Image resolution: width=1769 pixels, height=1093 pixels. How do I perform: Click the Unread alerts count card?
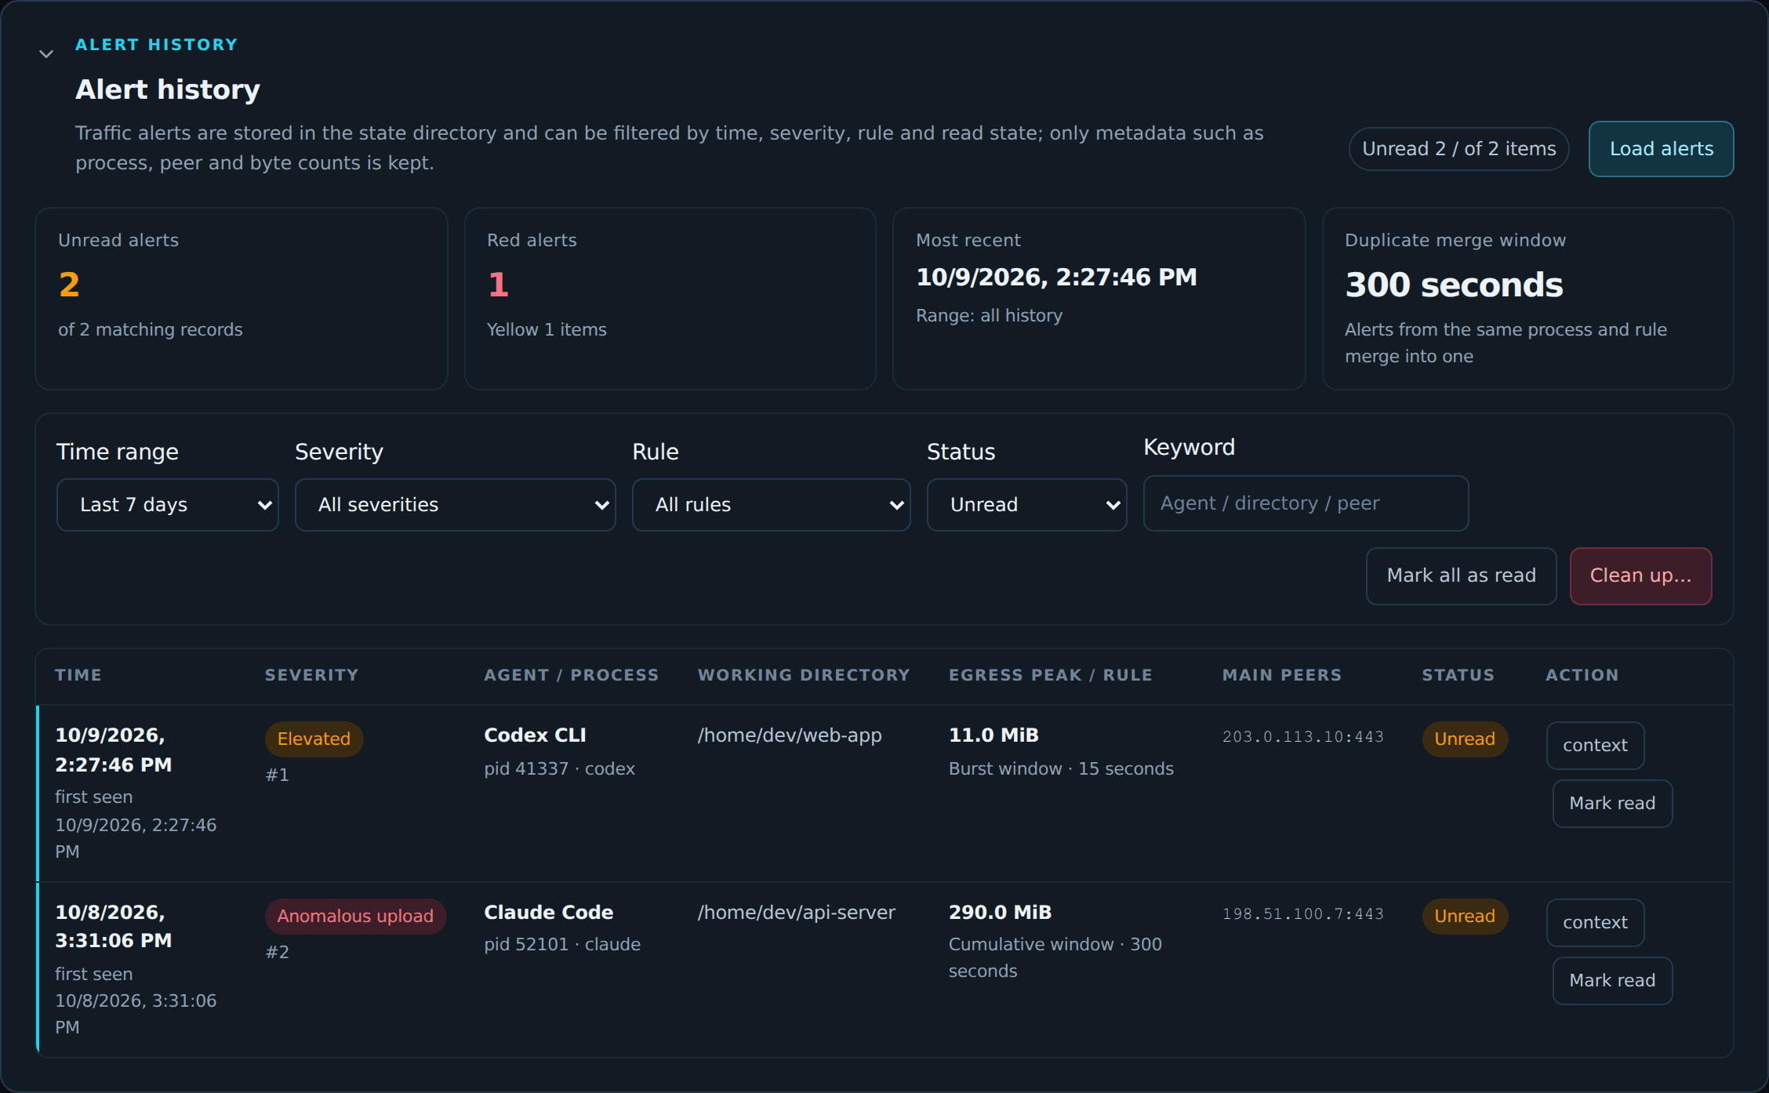coord(242,299)
